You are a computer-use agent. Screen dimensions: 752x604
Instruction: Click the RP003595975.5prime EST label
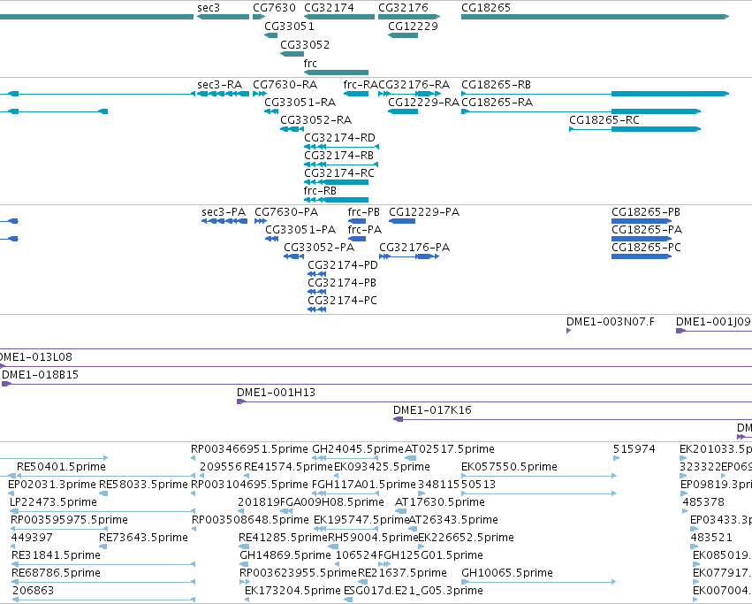click(69, 520)
